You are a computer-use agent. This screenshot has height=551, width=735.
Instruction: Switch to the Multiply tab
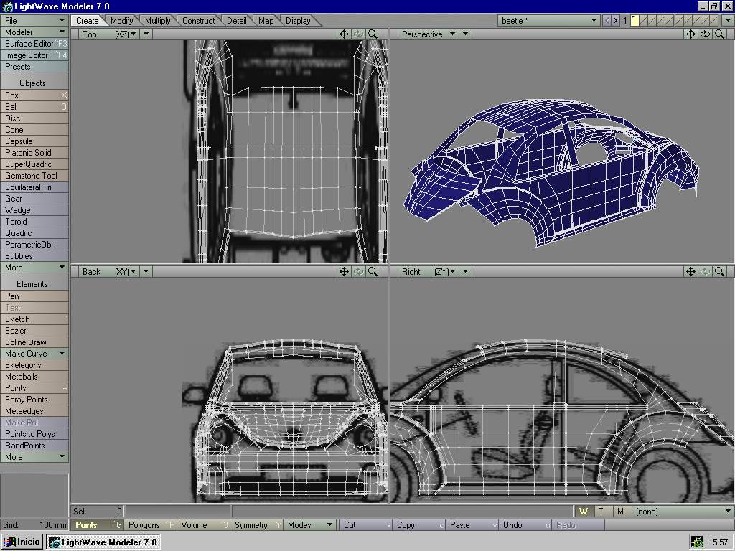tap(158, 21)
